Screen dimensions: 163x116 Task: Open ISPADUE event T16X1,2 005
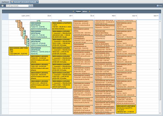[62, 84]
